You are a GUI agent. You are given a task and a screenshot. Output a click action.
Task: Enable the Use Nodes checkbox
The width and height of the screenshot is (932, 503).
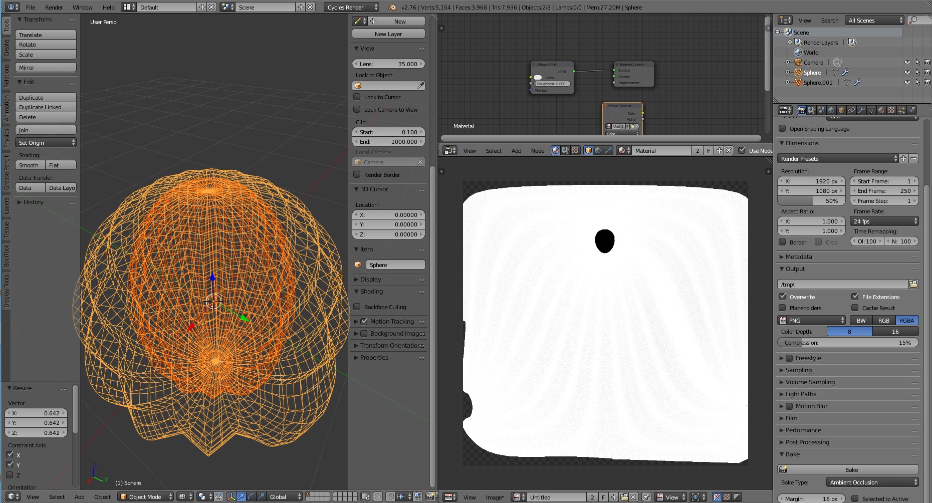[742, 150]
